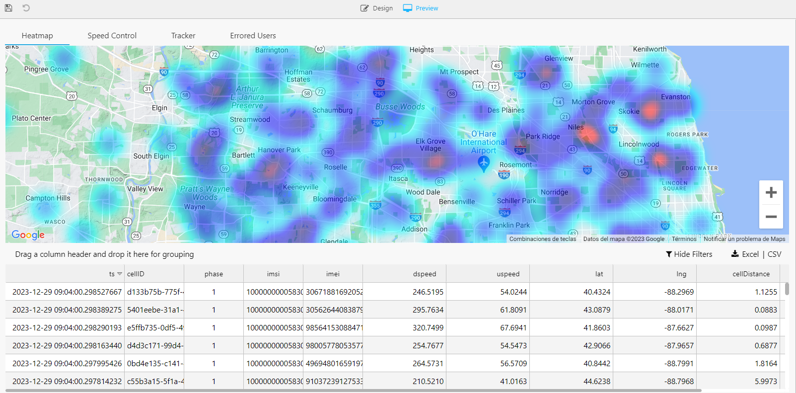The height and width of the screenshot is (393, 796).
Task: Click the undo arrow icon
Action: point(26,8)
